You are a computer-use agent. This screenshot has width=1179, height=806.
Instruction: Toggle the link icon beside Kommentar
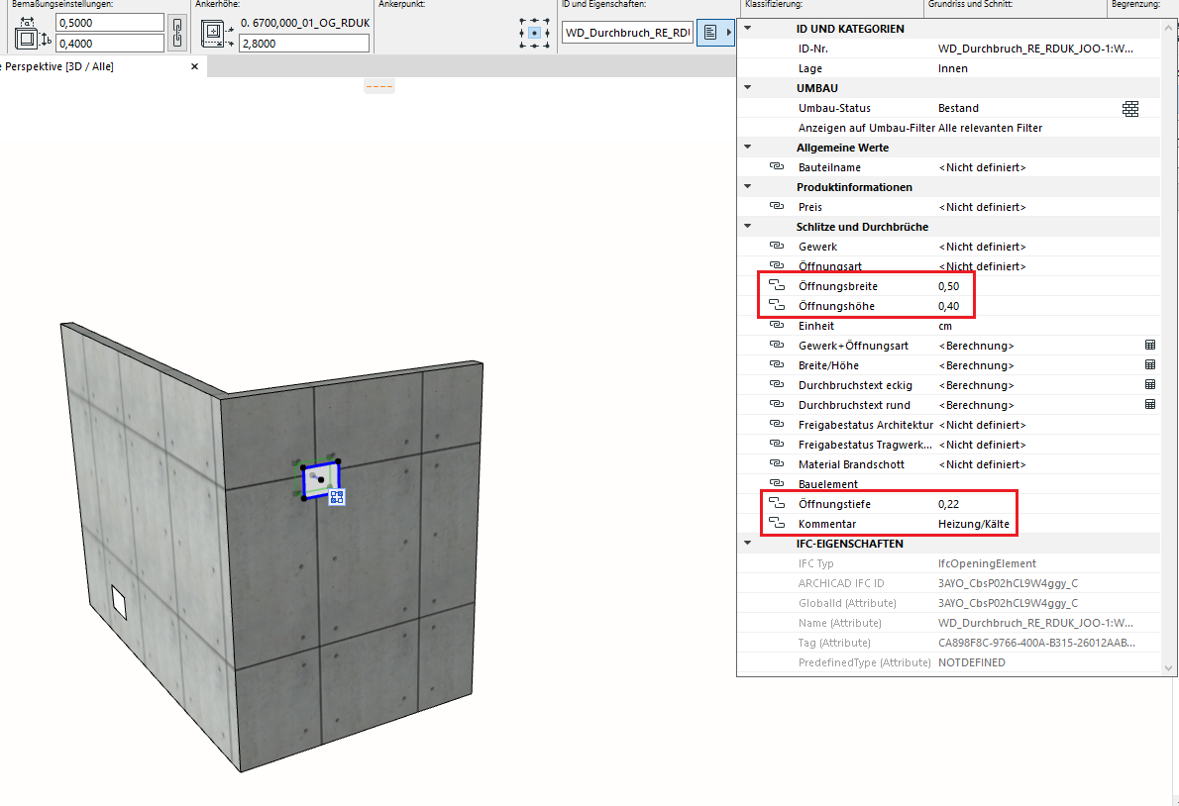pyautogui.click(x=777, y=524)
